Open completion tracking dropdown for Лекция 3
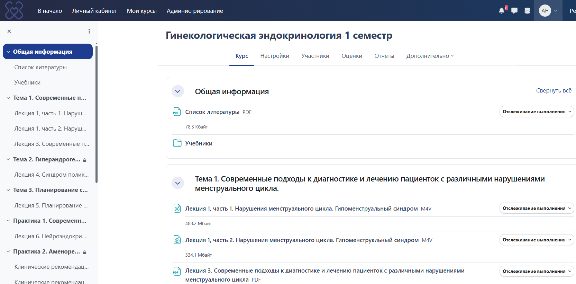This screenshot has width=576, height=284. 537,272
